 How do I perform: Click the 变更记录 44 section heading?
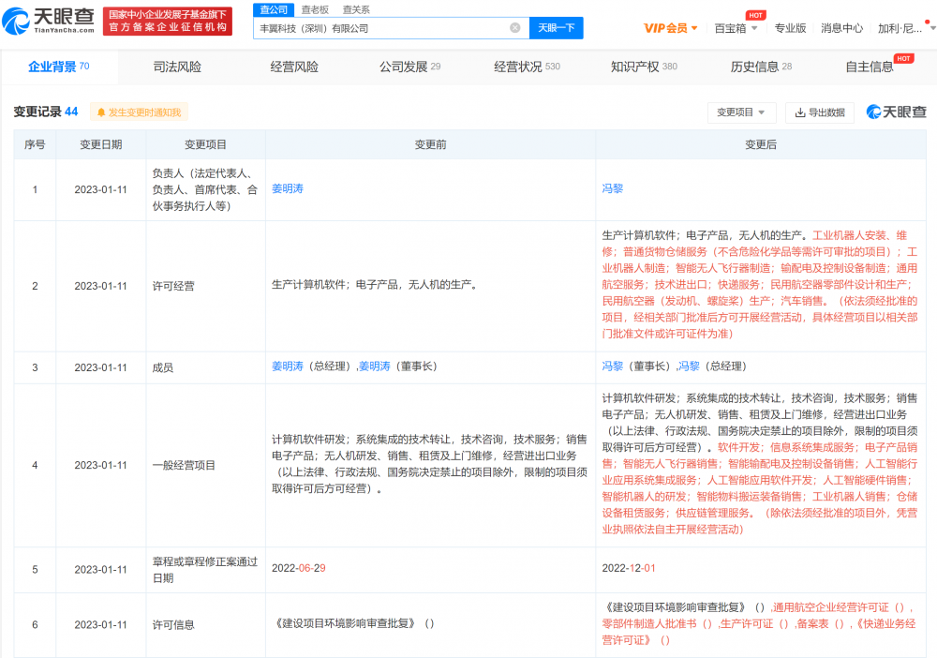click(x=45, y=112)
